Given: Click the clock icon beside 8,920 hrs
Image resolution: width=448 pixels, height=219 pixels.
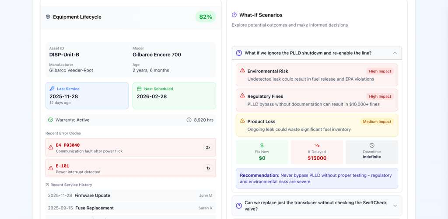Looking at the screenshot, I should click(x=189, y=120).
